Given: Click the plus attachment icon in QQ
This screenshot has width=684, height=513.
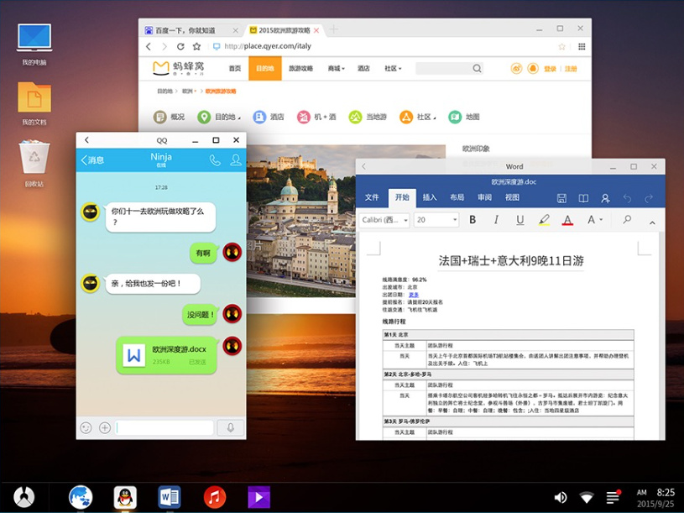Looking at the screenshot, I should pos(105,428).
